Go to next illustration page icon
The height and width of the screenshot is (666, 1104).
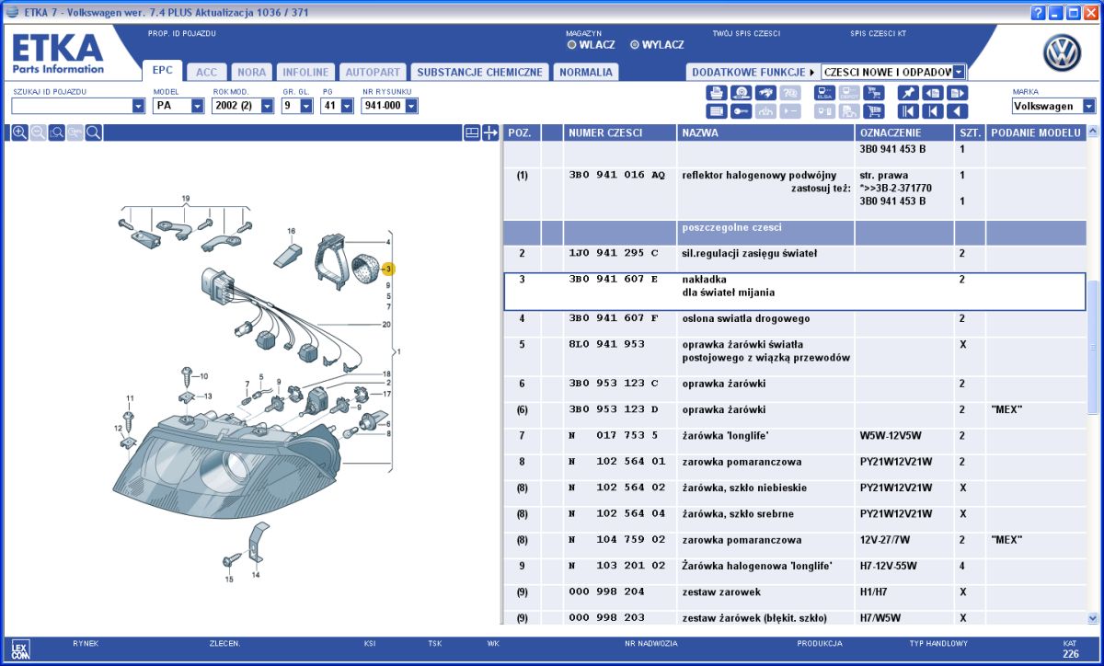(x=957, y=93)
